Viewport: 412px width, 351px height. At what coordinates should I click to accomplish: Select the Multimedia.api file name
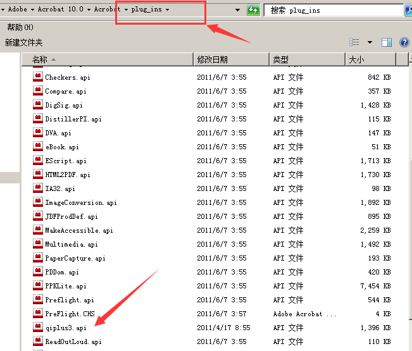click(72, 244)
